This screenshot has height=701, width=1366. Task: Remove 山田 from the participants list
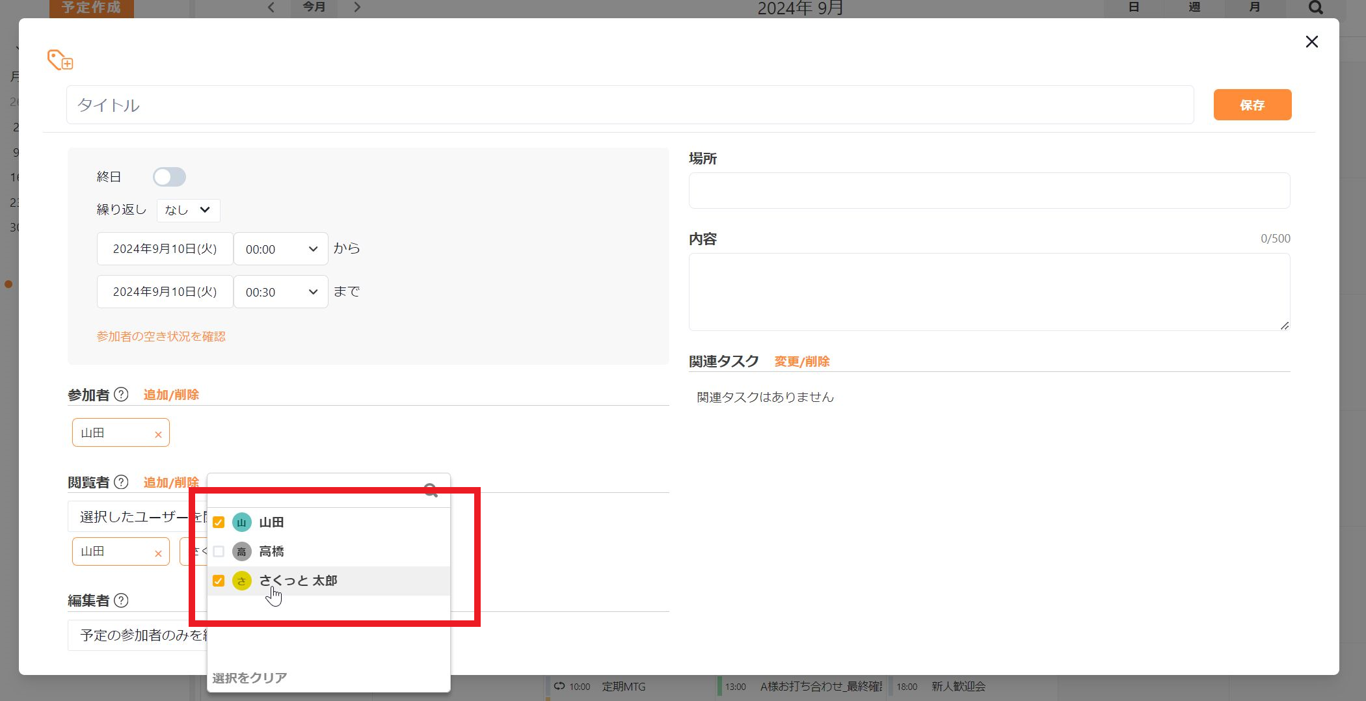pyautogui.click(x=158, y=434)
